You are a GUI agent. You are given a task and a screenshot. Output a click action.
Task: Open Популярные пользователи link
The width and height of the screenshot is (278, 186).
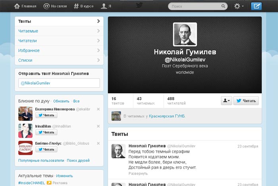click(41, 161)
